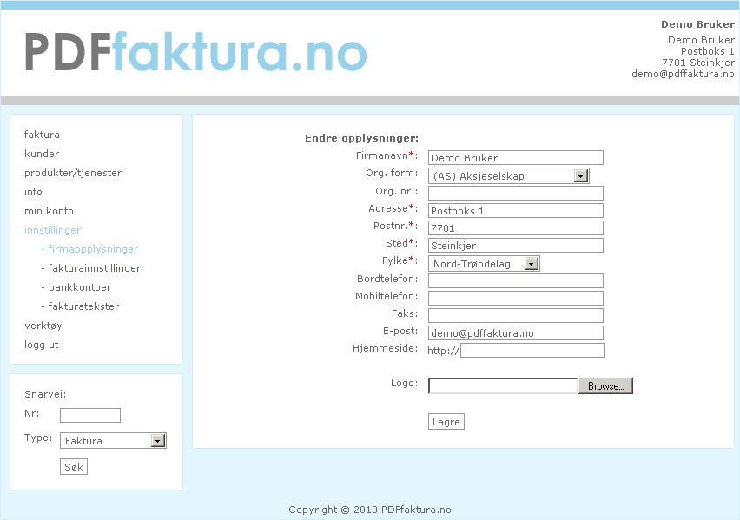Open min konto page
Image resolution: width=740 pixels, height=520 pixels.
tap(49, 211)
